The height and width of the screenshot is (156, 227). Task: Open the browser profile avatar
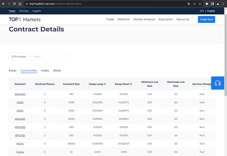218,4
